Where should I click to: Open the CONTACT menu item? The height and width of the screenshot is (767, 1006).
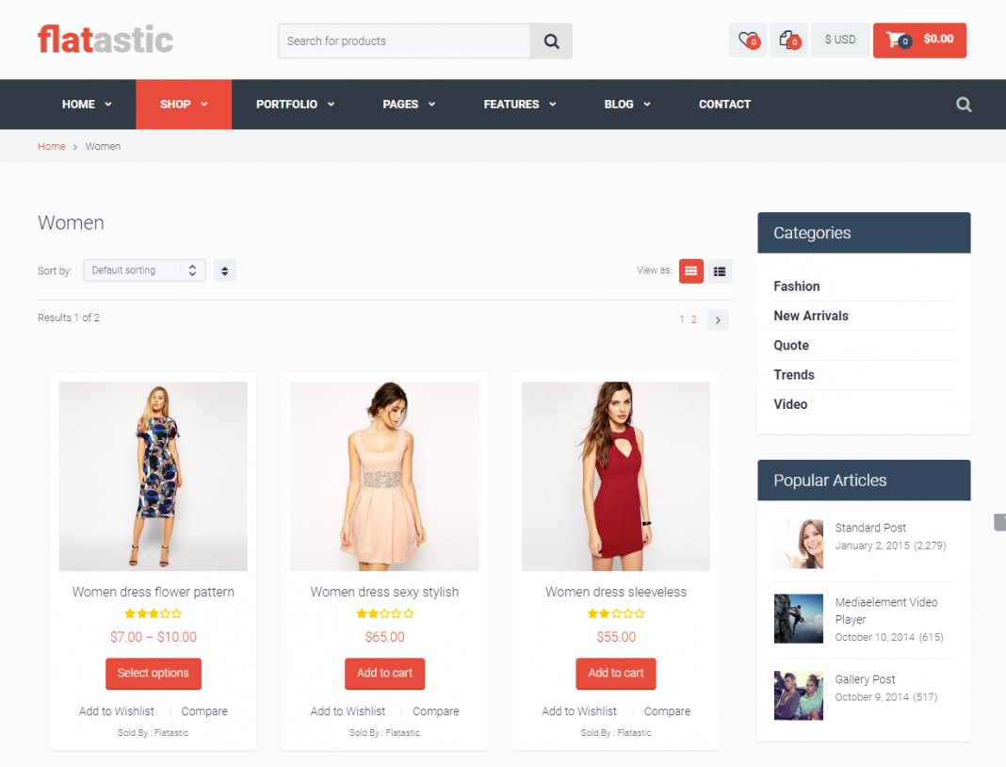(724, 104)
